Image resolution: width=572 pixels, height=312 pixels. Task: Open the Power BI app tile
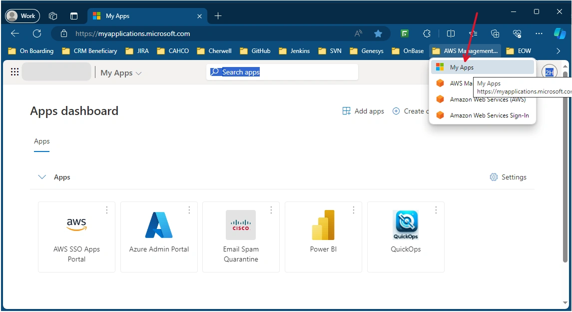[x=323, y=237]
